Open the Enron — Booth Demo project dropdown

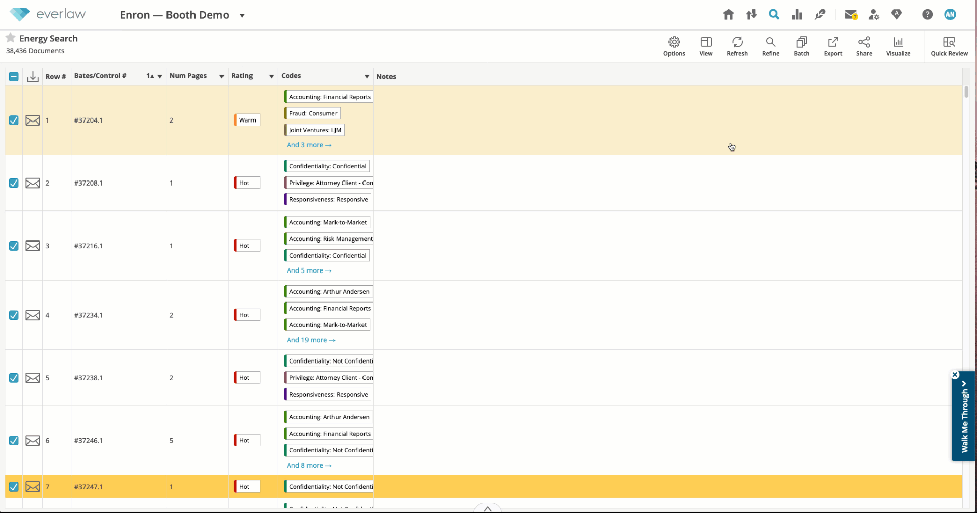pyautogui.click(x=242, y=15)
